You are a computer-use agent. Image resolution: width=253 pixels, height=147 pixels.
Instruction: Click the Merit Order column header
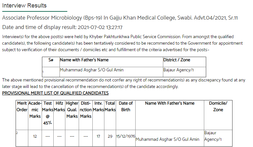coord(22,106)
